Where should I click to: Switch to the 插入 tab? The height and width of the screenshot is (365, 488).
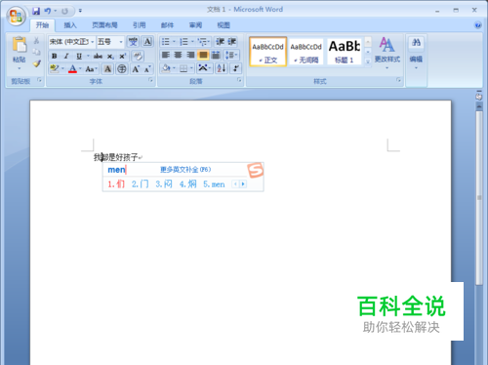point(70,25)
